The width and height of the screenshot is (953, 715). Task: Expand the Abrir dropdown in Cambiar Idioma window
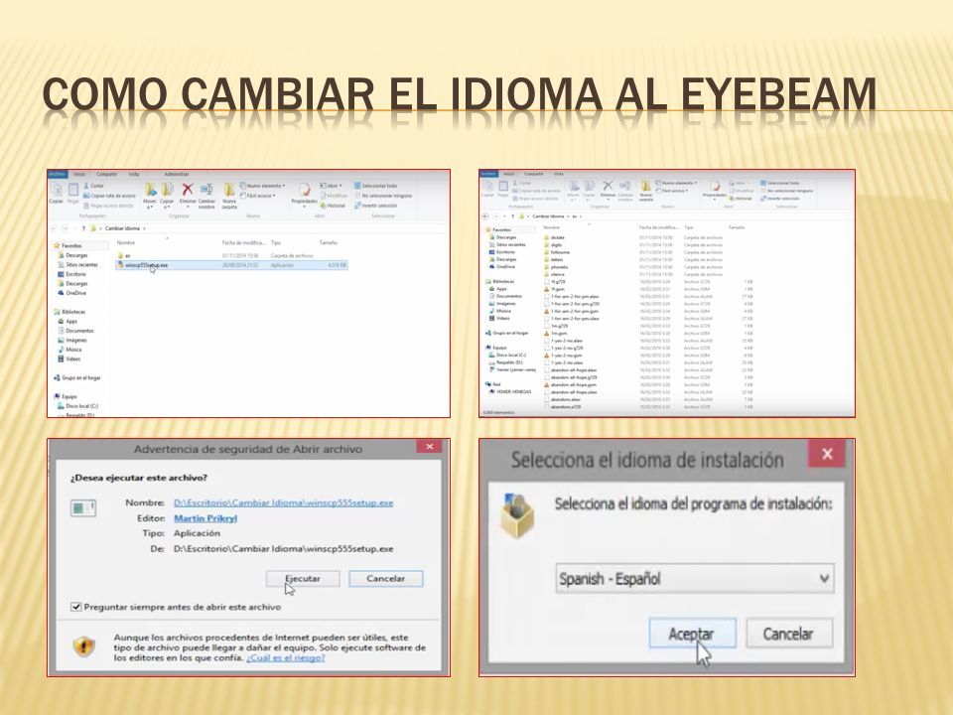332,186
